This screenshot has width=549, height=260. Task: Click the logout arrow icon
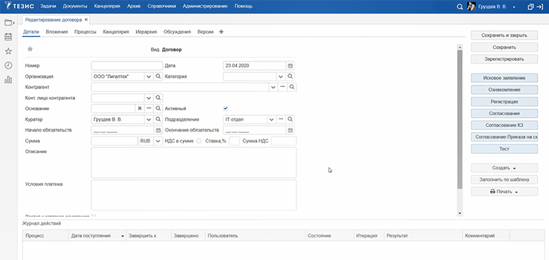point(540,6)
